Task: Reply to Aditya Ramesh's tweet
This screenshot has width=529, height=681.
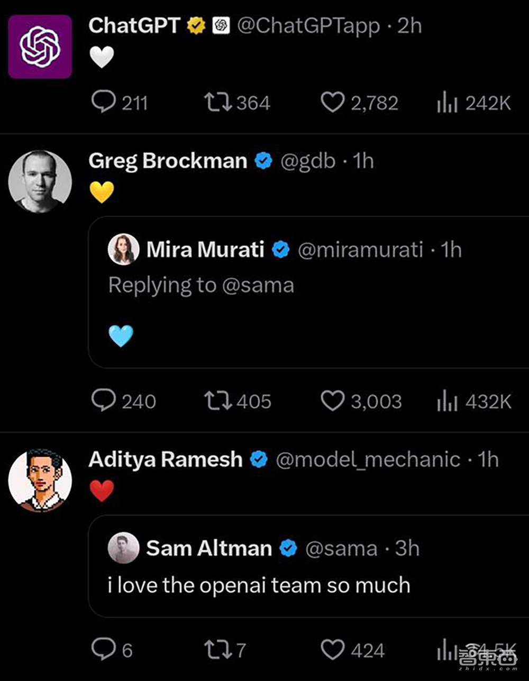Action: click(x=103, y=649)
